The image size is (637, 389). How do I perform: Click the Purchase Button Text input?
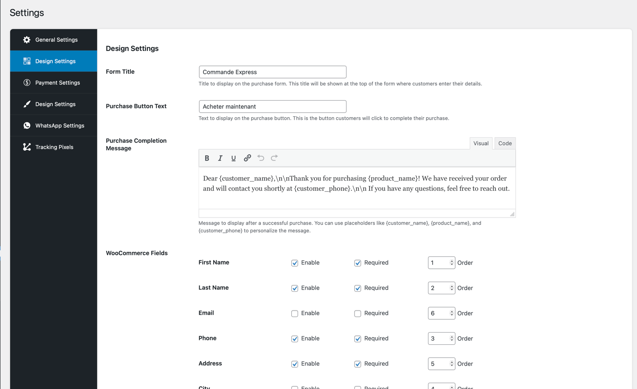[x=273, y=107]
